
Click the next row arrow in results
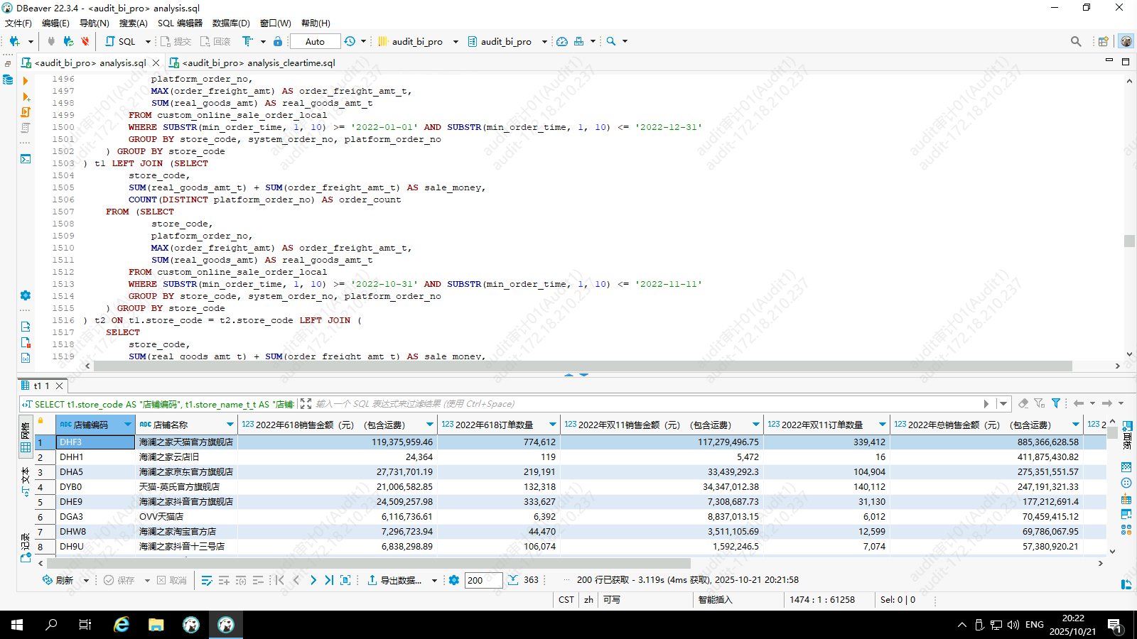click(x=313, y=580)
